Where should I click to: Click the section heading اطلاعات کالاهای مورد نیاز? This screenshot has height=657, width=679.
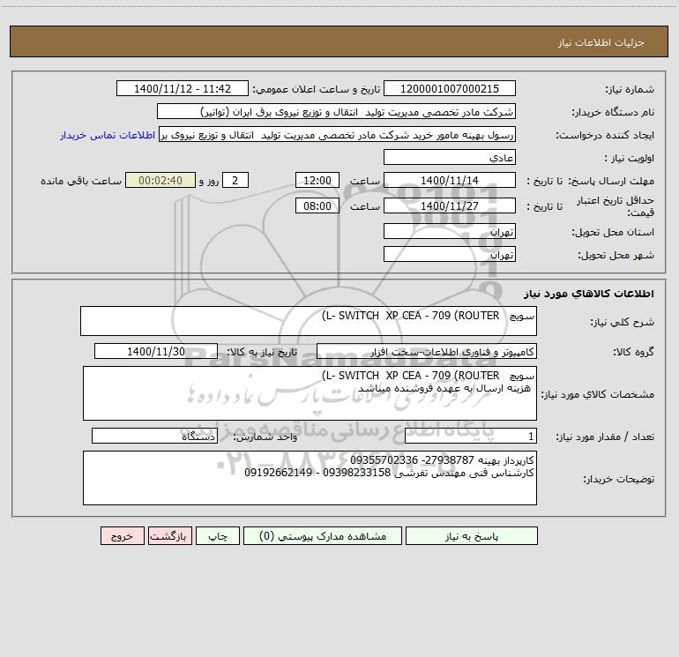pyautogui.click(x=588, y=294)
